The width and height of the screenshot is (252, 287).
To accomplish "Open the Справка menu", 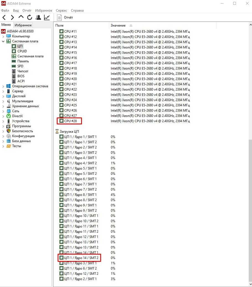I will (x=77, y=11).
